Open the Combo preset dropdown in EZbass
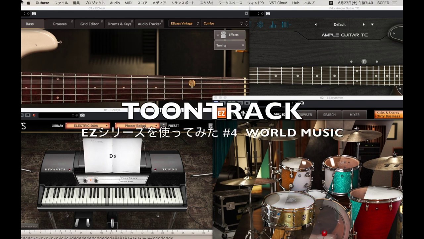The image size is (424, 239). [223, 23]
